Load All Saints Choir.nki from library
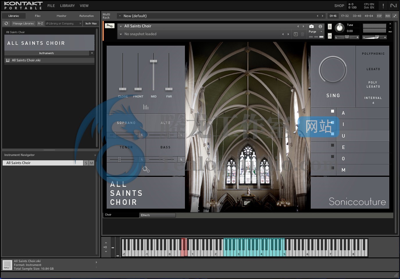This screenshot has height=279, width=400. click(x=49, y=61)
